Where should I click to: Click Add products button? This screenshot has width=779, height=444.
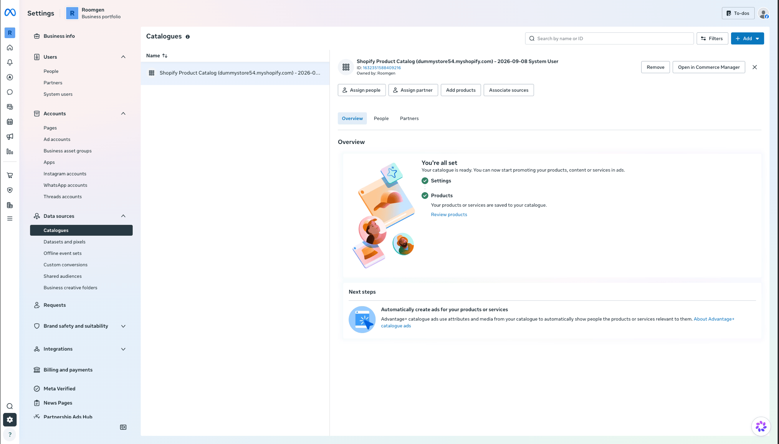[460, 90]
